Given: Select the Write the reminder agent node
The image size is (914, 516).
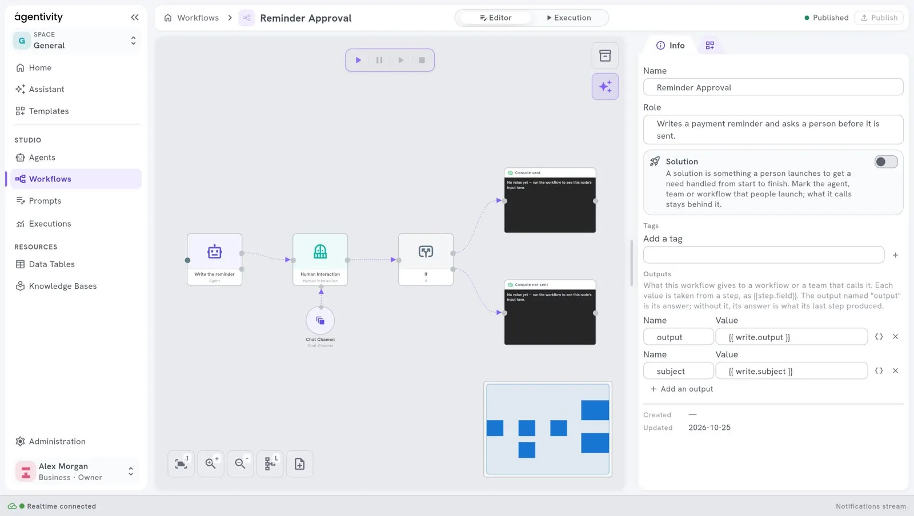Looking at the screenshot, I should [214, 260].
